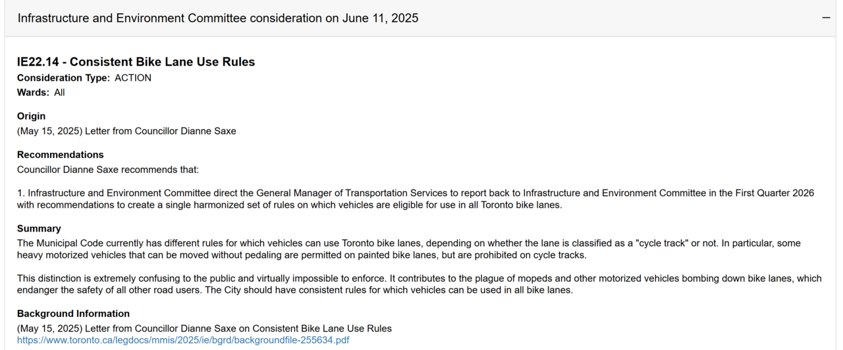Select the ACTION consideration type value
Screen dimensions: 843x350
click(133, 78)
